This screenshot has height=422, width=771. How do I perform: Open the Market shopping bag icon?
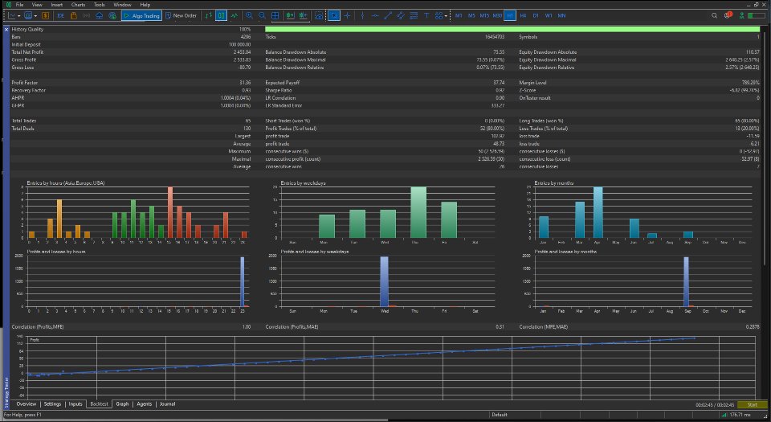(x=74, y=16)
